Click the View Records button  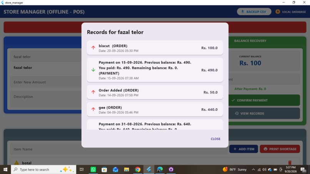(x=264, y=113)
